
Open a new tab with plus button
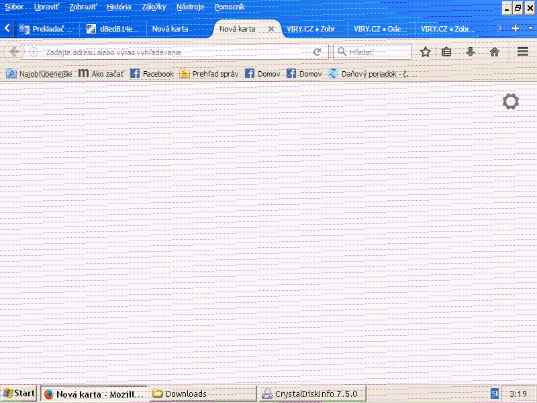516,28
